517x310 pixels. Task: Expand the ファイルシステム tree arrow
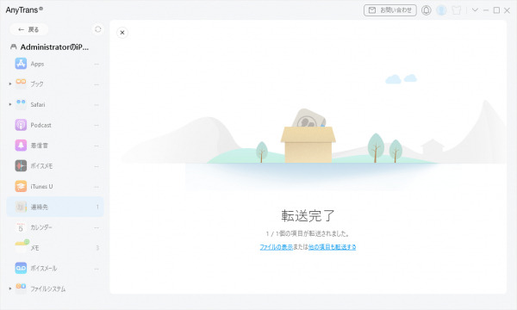10,288
